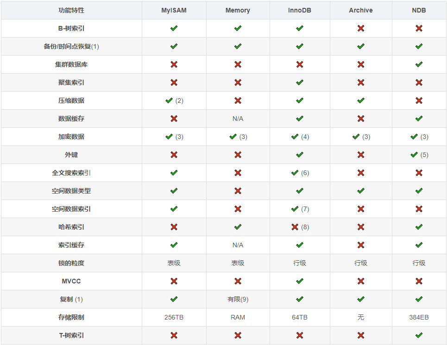Screen dimensions: 447x345
Task: Click the 外键 red cross under Archive
Action: [x=361, y=155]
